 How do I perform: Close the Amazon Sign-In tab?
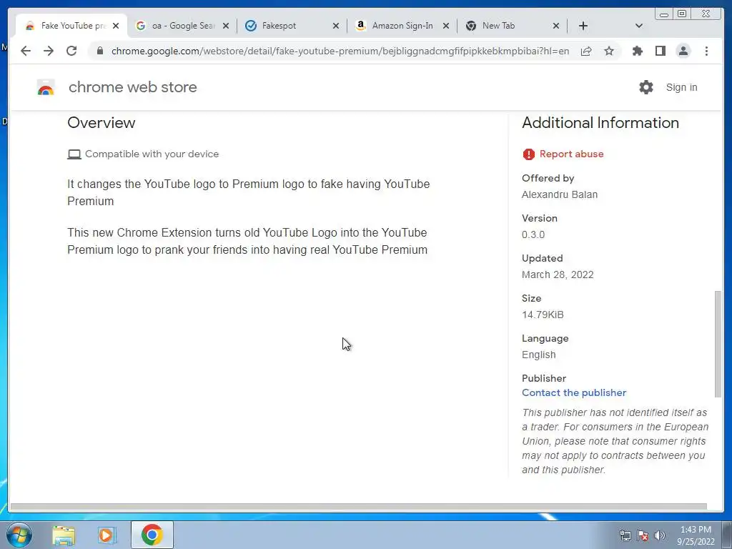446,26
